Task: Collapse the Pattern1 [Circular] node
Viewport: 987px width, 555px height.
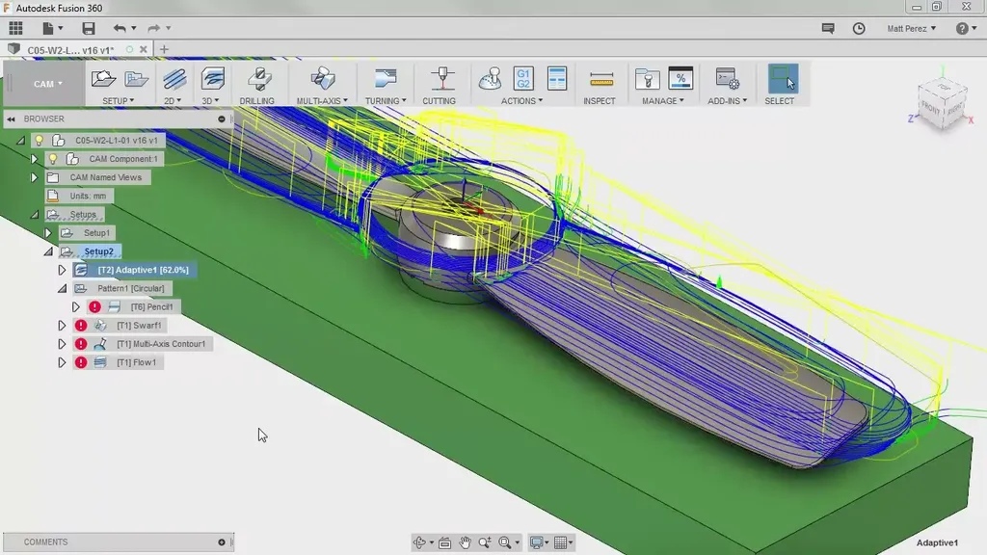Action: coord(63,288)
